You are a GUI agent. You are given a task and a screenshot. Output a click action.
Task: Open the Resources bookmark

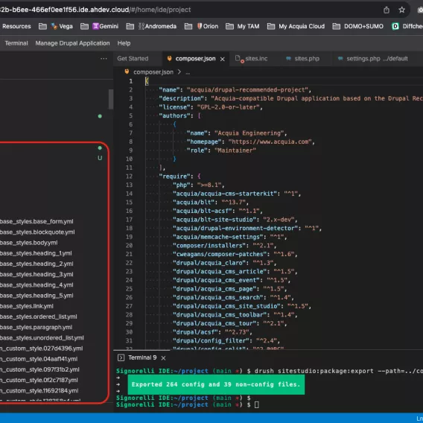click(x=16, y=26)
